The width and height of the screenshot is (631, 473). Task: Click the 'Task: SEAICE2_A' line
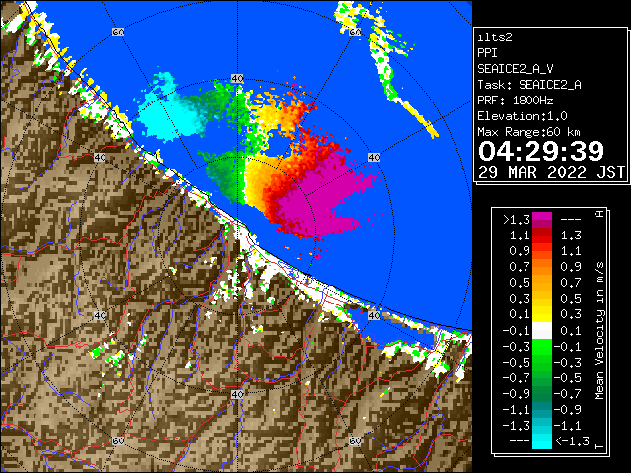point(529,85)
